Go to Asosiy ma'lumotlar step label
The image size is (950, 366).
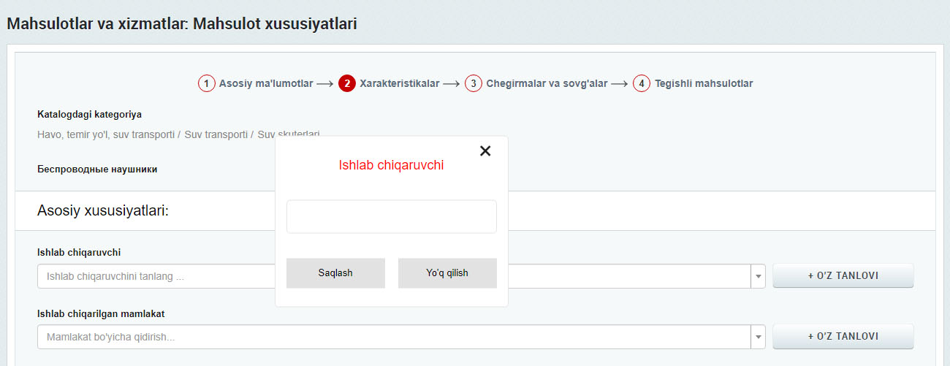click(266, 83)
